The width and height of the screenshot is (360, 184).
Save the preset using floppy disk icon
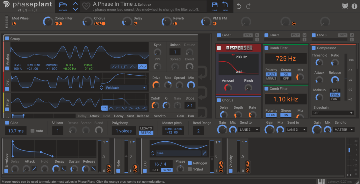click(215, 5)
